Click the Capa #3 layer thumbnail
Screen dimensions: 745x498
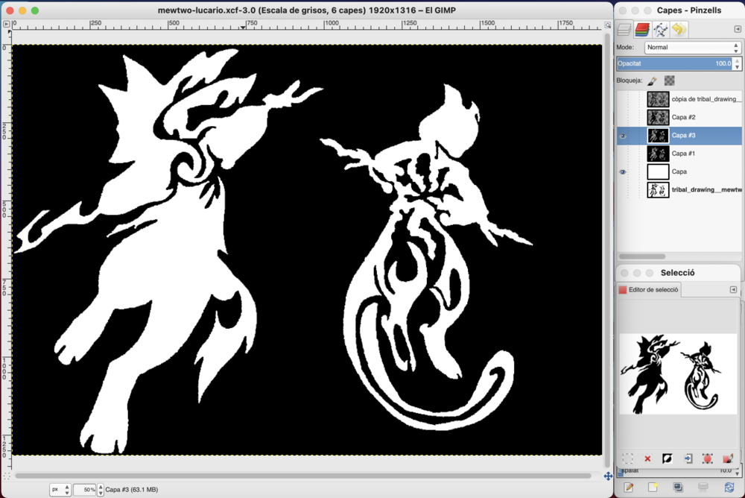(x=658, y=136)
